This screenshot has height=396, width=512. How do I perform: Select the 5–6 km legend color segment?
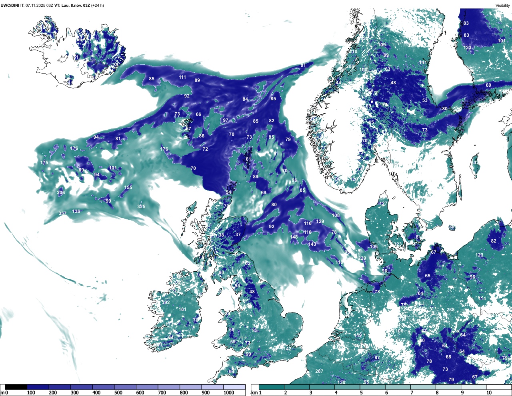coord(373,387)
